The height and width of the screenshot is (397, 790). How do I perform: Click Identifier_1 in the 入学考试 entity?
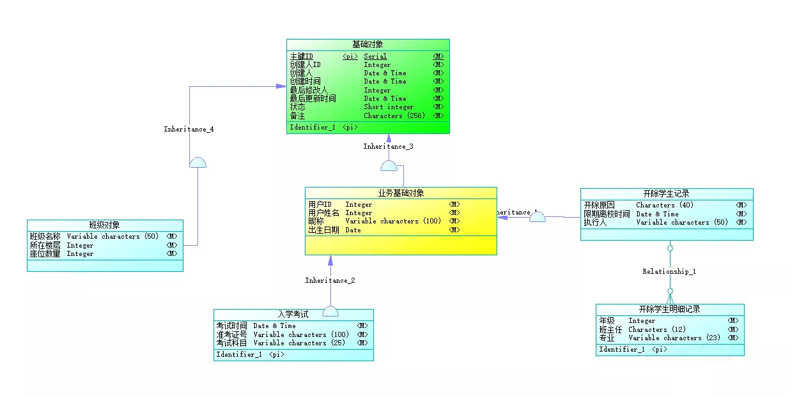(239, 354)
